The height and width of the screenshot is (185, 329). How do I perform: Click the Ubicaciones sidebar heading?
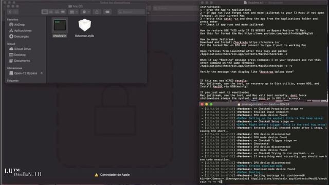14,68
